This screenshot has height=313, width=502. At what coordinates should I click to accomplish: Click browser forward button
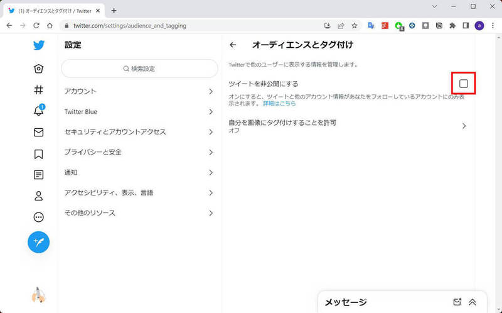click(23, 26)
